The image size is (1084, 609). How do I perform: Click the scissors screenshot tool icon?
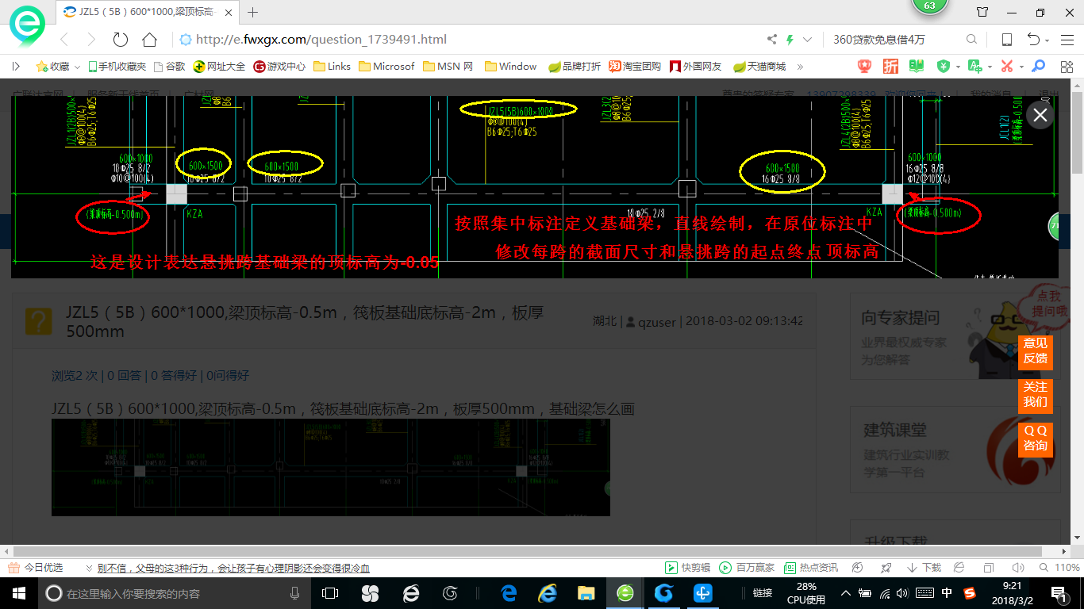1007,67
